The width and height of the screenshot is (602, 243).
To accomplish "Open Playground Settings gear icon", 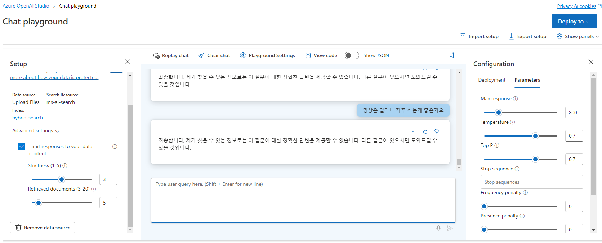I will [243, 55].
